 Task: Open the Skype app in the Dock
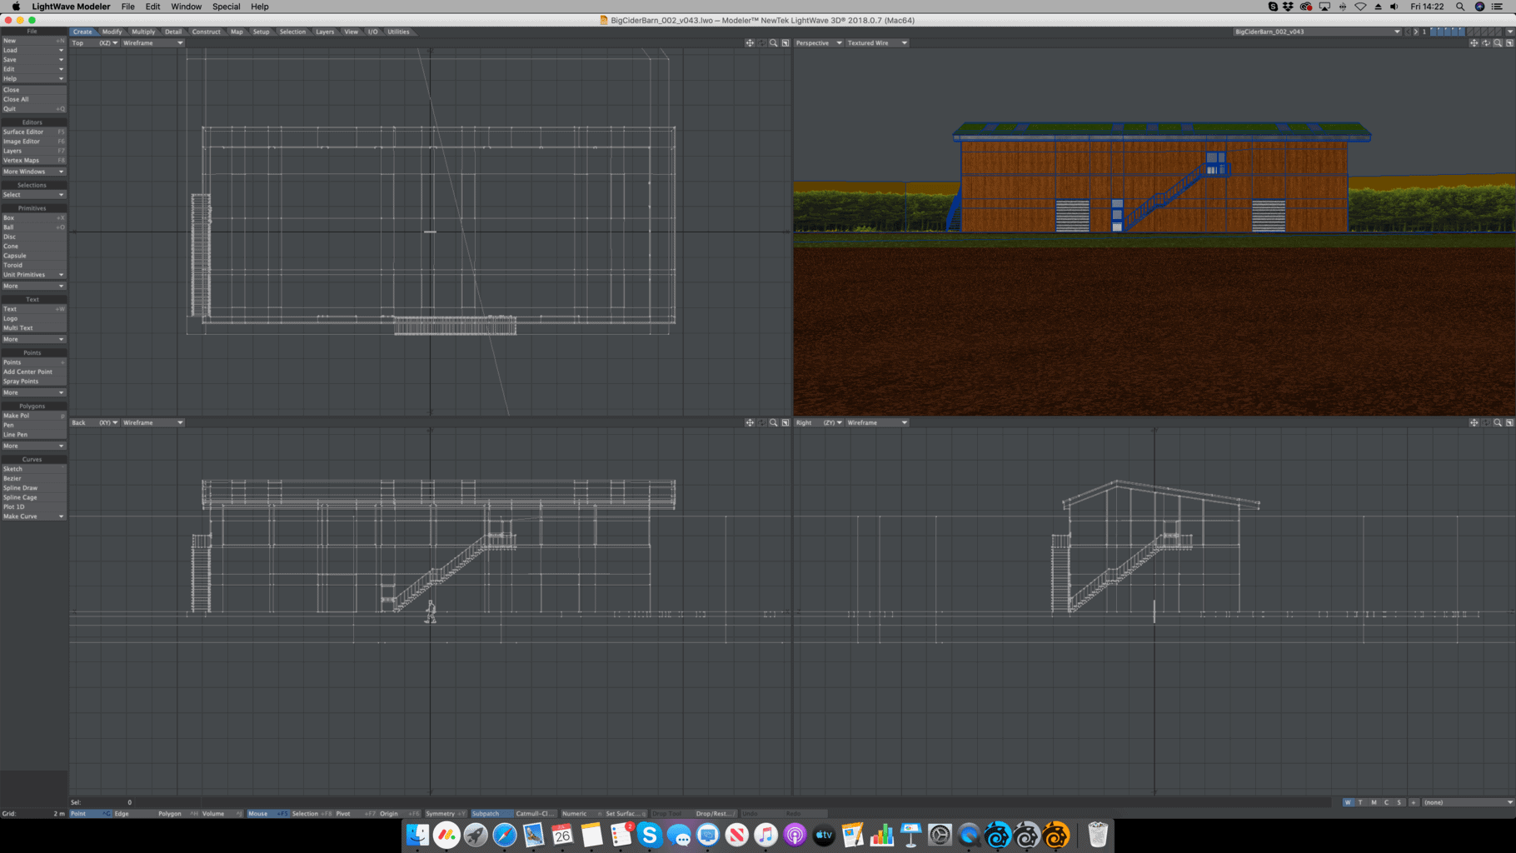coord(649,835)
